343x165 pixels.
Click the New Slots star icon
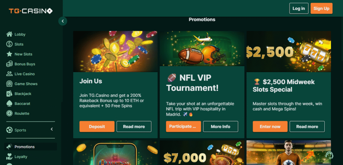(9, 54)
